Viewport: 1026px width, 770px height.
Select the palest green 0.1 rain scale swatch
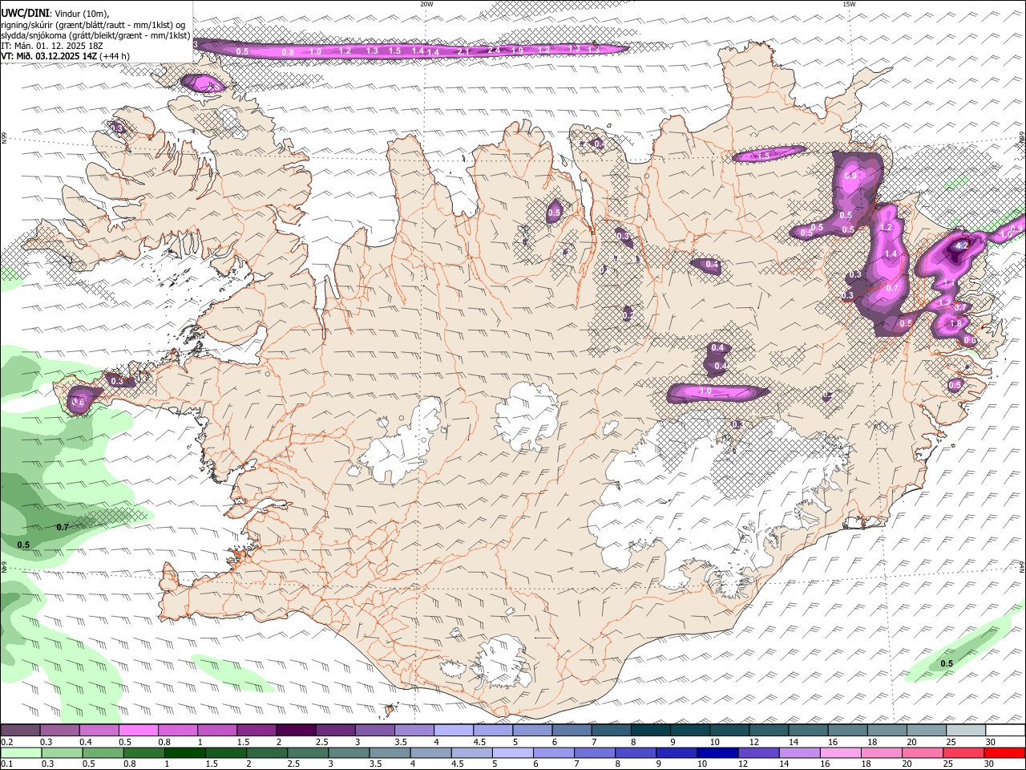[21, 752]
